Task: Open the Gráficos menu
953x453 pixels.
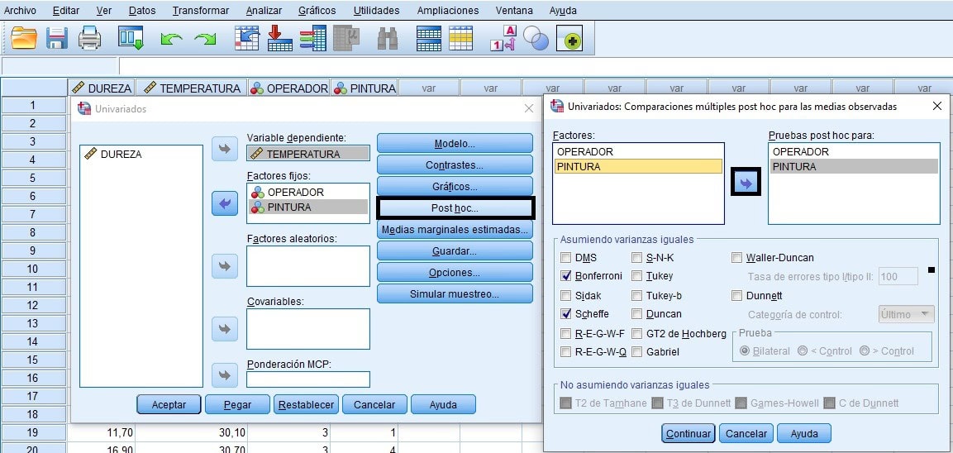Action: tap(317, 11)
